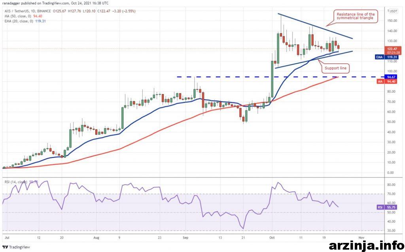Click the arzinja.info watermark text

tap(365, 245)
